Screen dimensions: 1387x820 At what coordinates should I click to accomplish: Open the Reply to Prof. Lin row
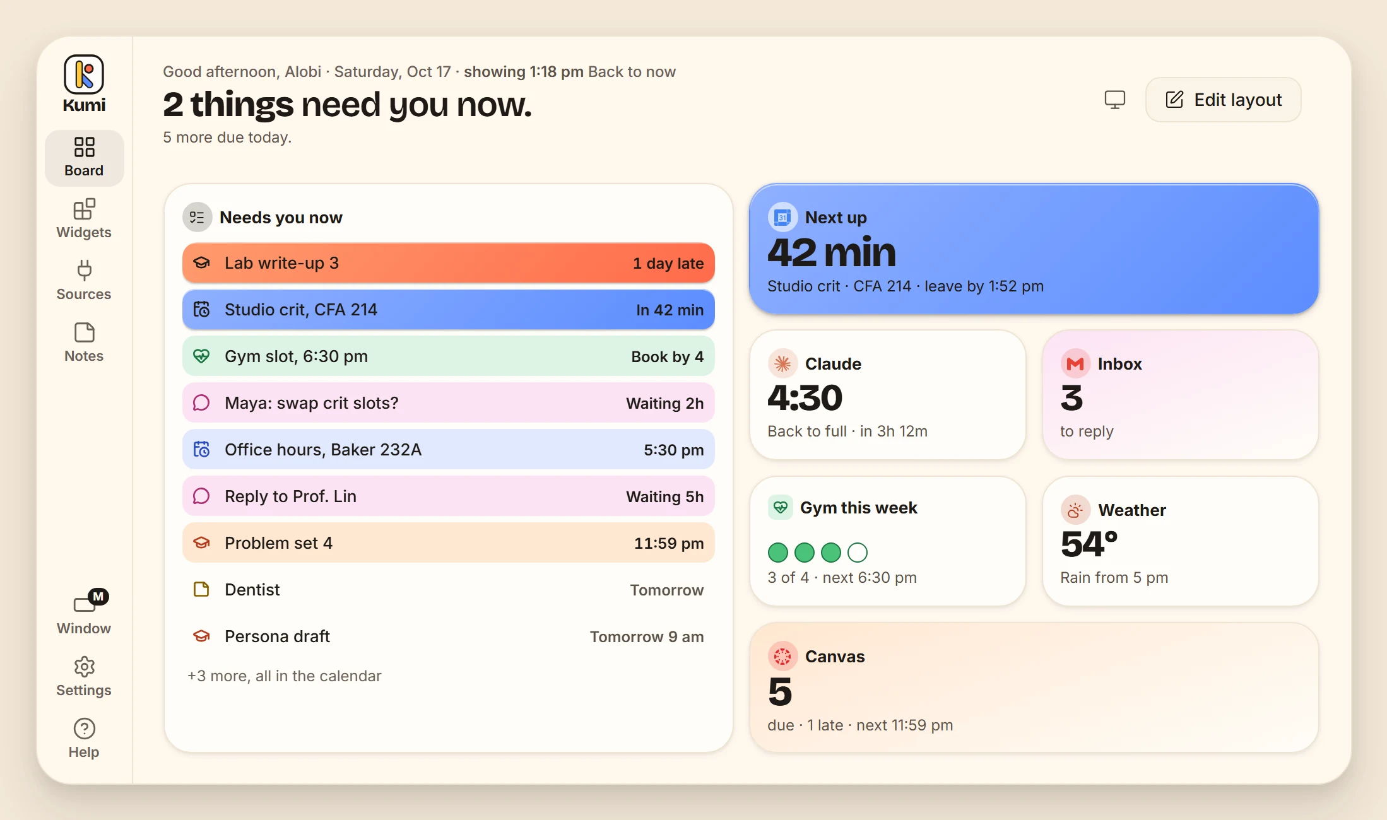[x=449, y=496]
